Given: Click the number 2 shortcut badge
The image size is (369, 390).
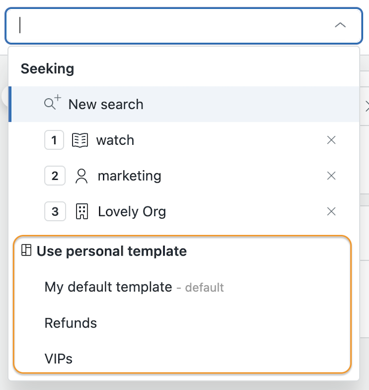Looking at the screenshot, I should (55, 176).
